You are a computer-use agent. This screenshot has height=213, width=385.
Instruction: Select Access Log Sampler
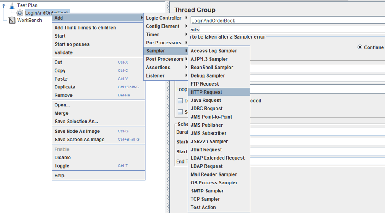pyautogui.click(x=219, y=51)
